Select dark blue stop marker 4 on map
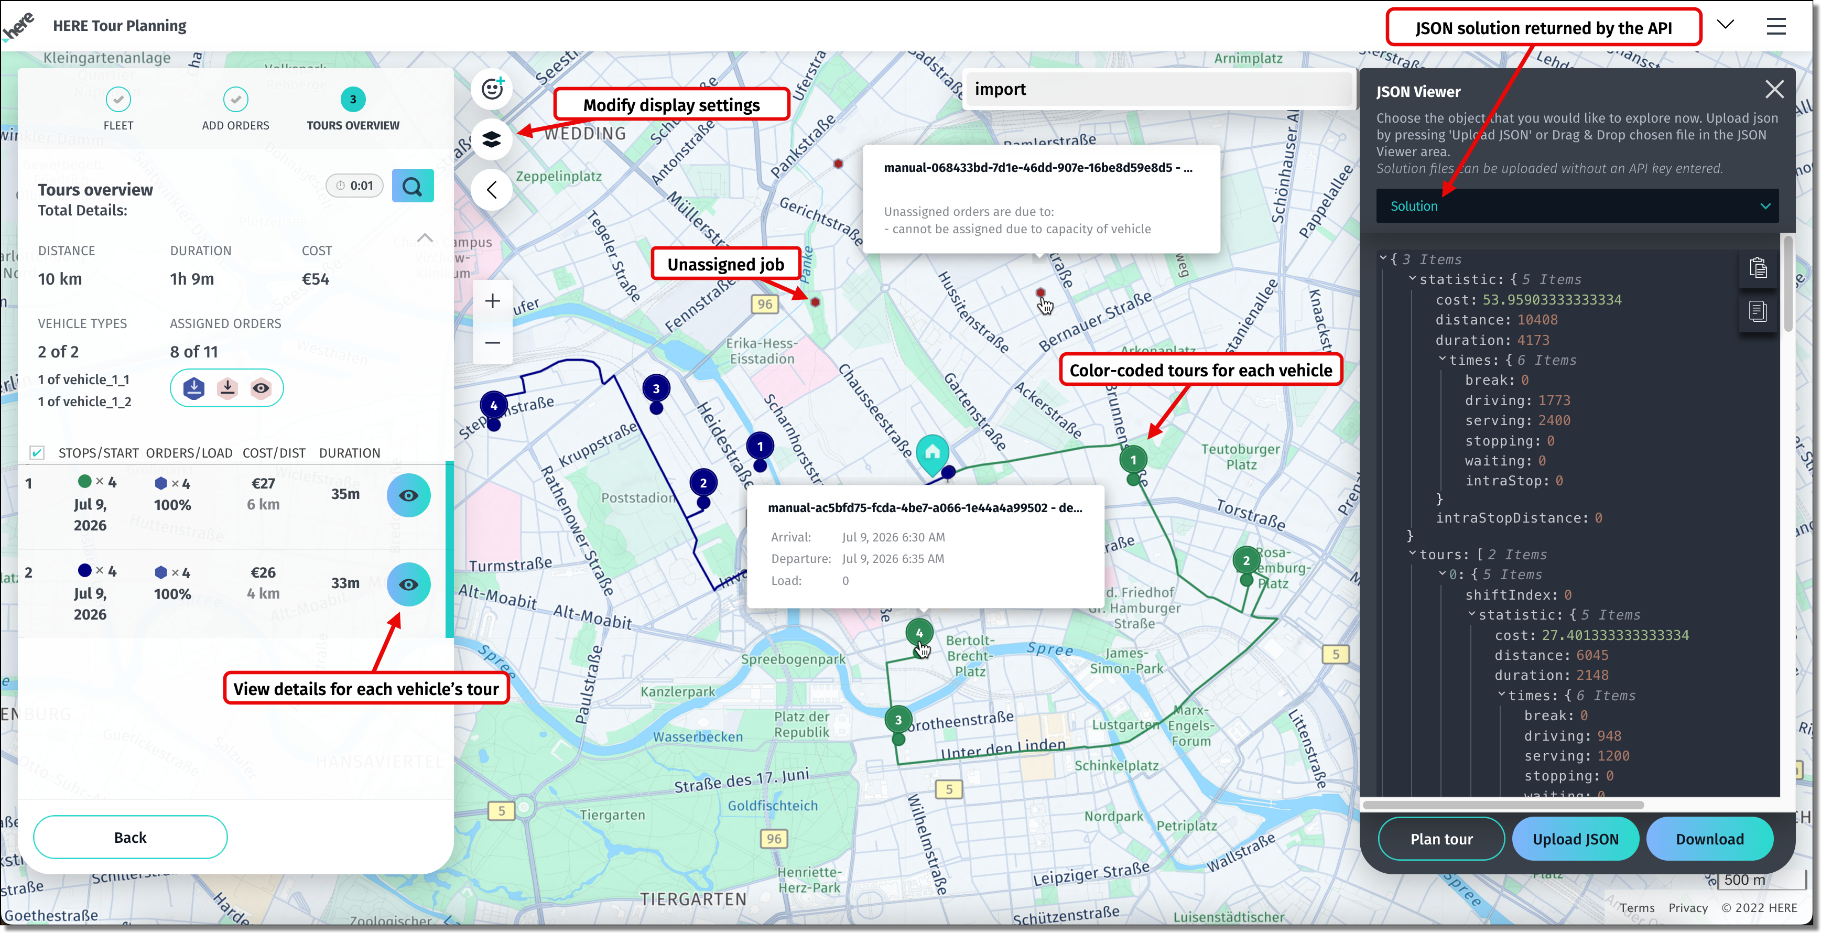Viewport: 1821px width, 933px height. pyautogui.click(x=493, y=406)
